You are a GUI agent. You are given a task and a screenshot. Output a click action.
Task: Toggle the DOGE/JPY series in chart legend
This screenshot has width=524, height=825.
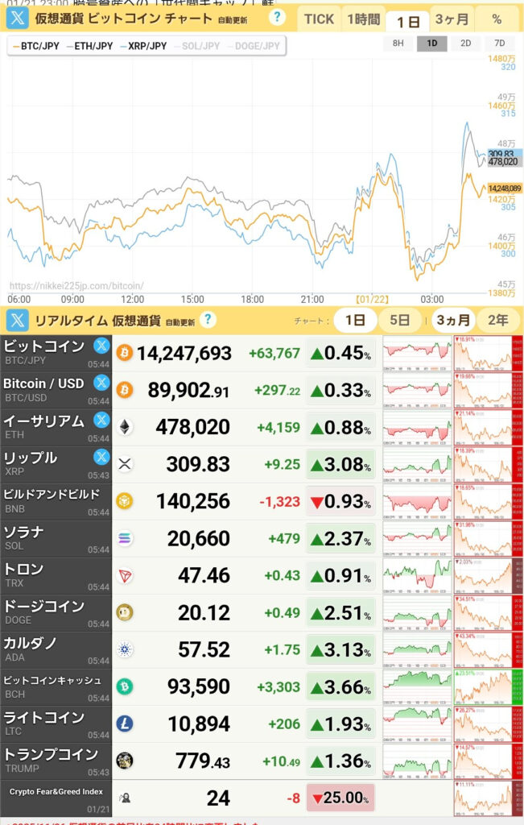254,46
